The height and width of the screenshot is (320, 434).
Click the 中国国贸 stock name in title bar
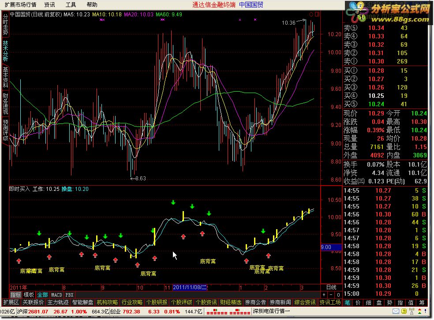click(x=251, y=5)
